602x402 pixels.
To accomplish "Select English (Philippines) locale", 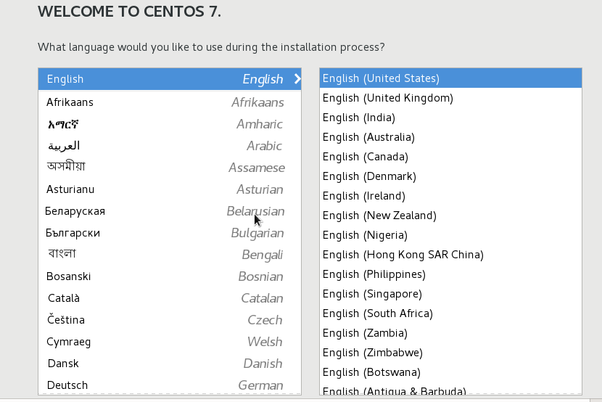I will [x=450, y=274].
